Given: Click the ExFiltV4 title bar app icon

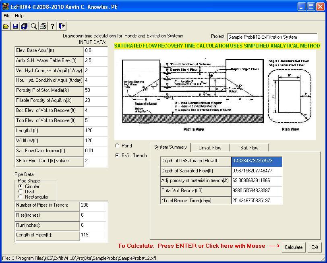Looking at the screenshot, I should pyautogui.click(x=5, y=6).
